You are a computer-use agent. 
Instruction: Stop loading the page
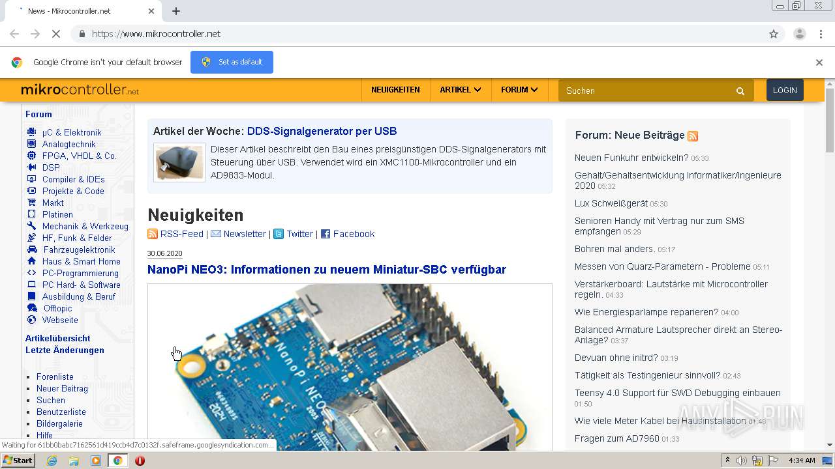[56, 34]
